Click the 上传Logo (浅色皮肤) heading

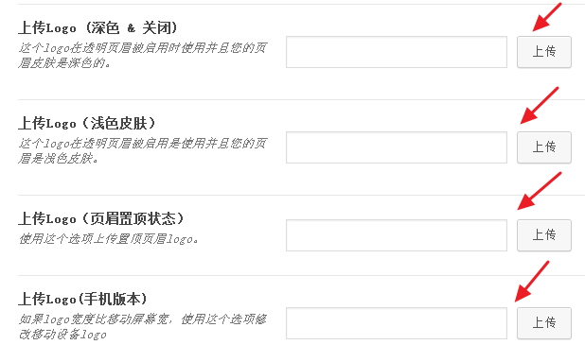(x=87, y=123)
